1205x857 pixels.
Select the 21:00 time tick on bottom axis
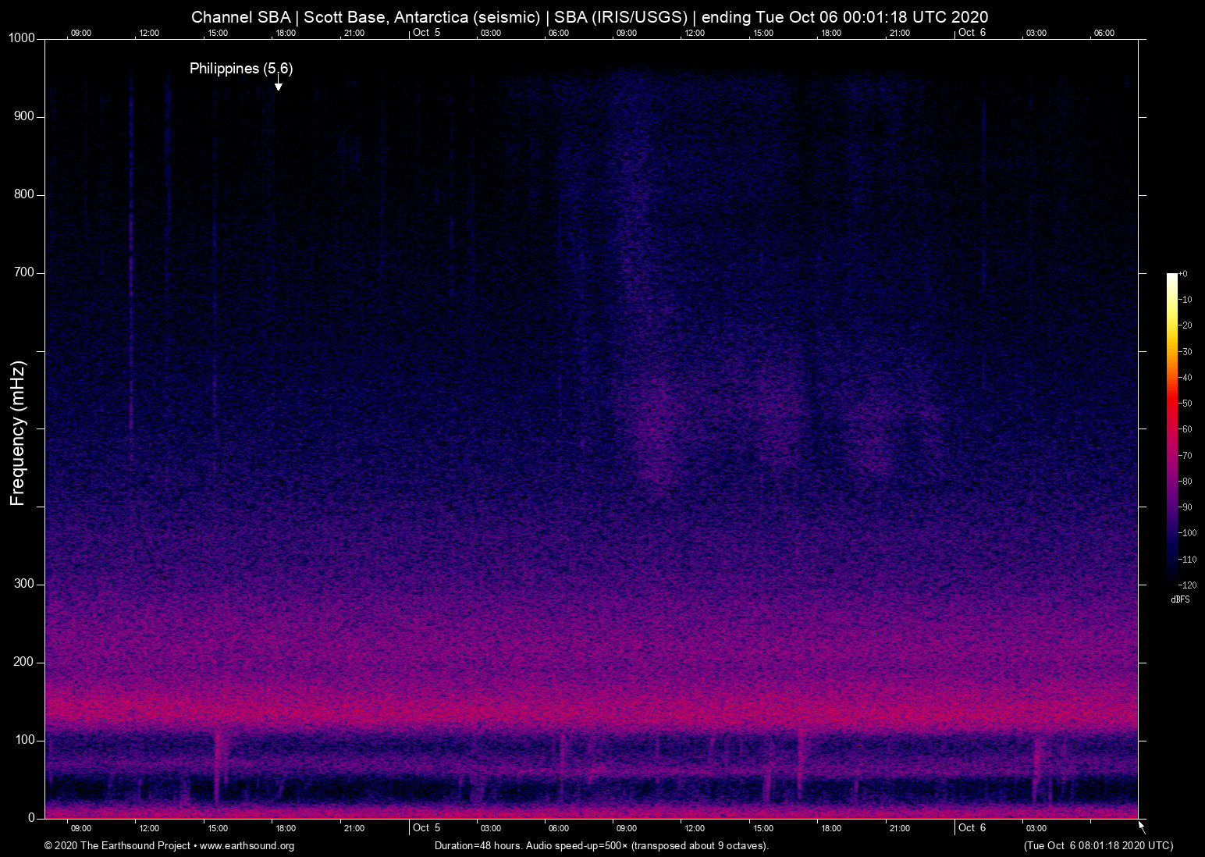coord(354,828)
